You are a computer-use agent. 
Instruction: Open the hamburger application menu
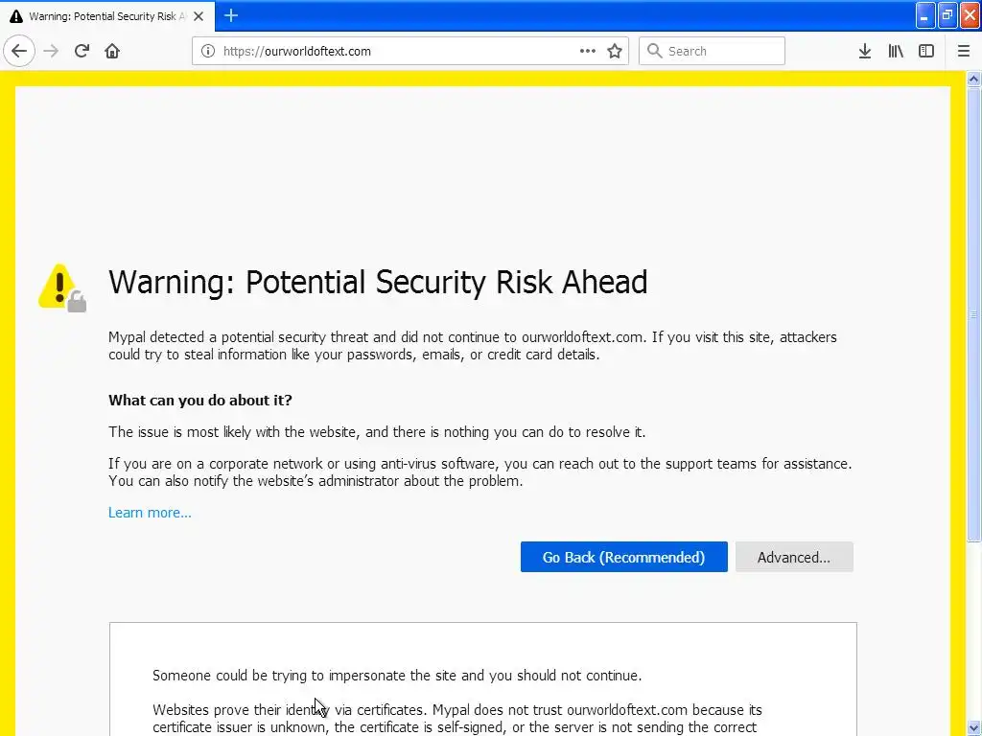pyautogui.click(x=964, y=51)
